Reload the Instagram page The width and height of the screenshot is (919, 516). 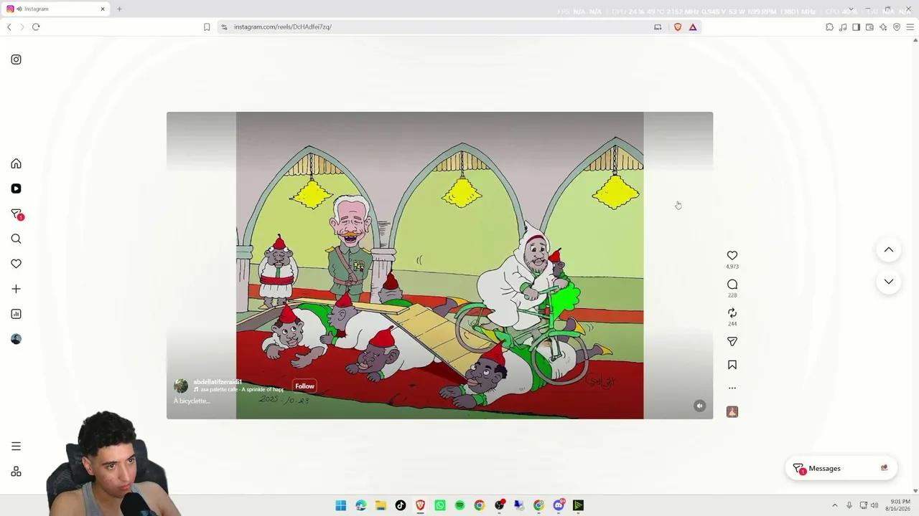coord(36,27)
